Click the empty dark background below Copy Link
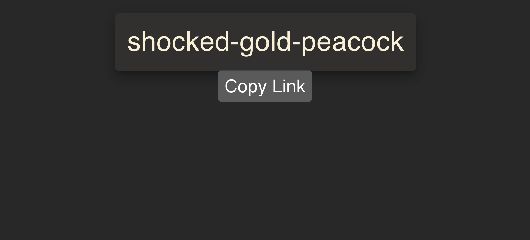The height and width of the screenshot is (240, 530). coord(265,170)
